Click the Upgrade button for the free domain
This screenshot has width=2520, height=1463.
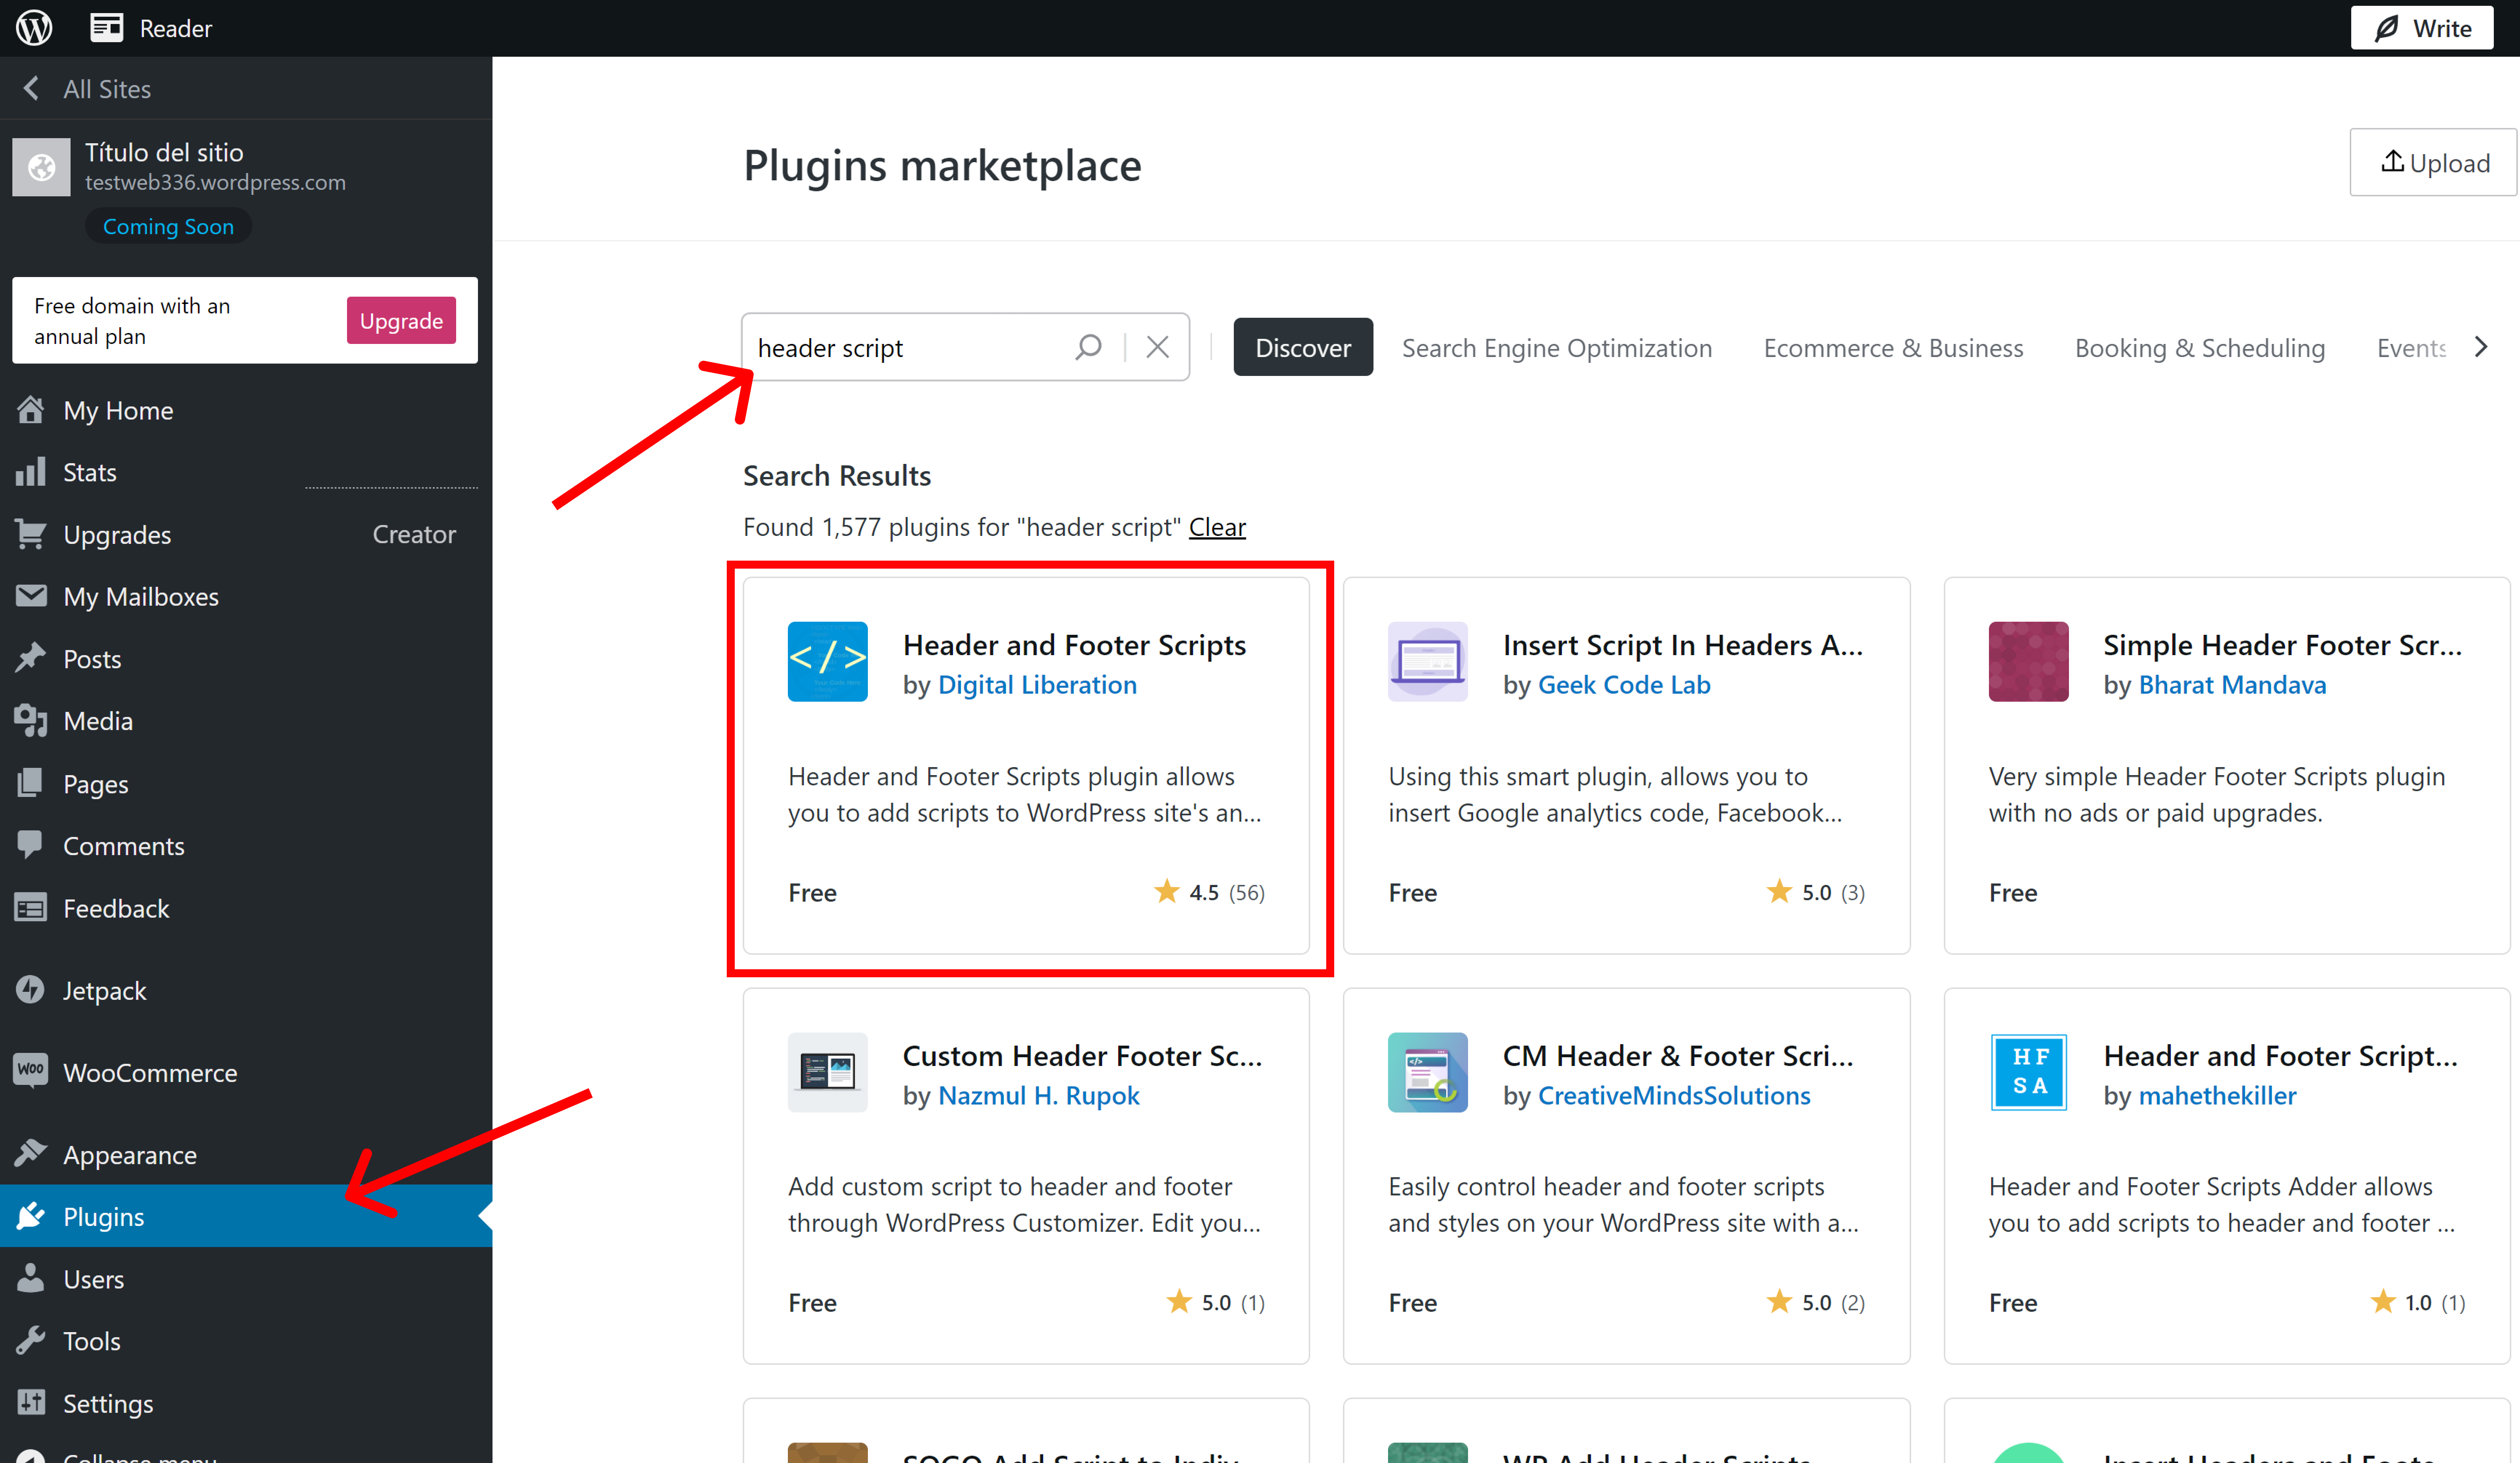click(x=400, y=320)
